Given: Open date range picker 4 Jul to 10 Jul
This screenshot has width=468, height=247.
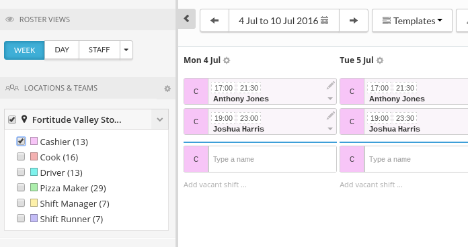Looking at the screenshot, I should [x=284, y=21].
